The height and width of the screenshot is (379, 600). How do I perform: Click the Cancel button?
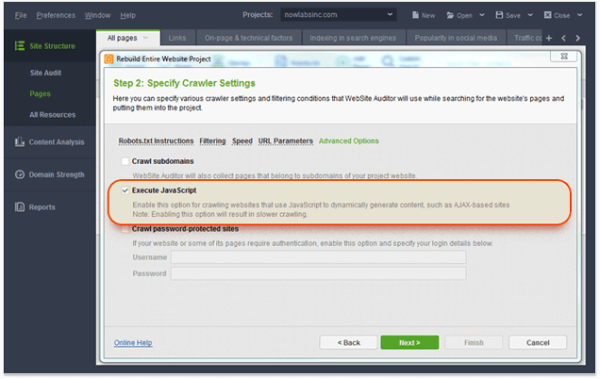coord(538,342)
